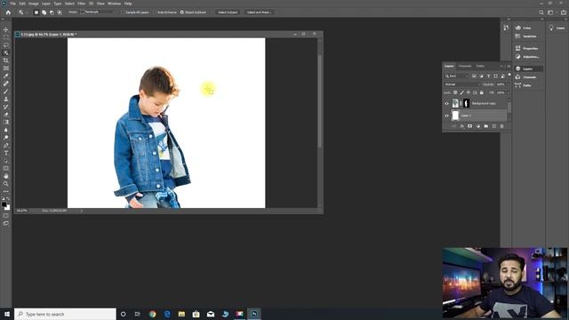Switch to the Channels tab

[465, 66]
